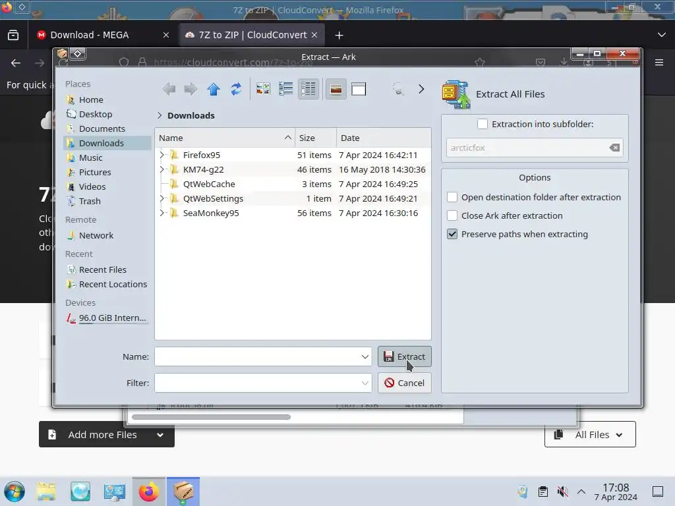
Task: Cancel the extraction dialog
Action: pos(405,383)
